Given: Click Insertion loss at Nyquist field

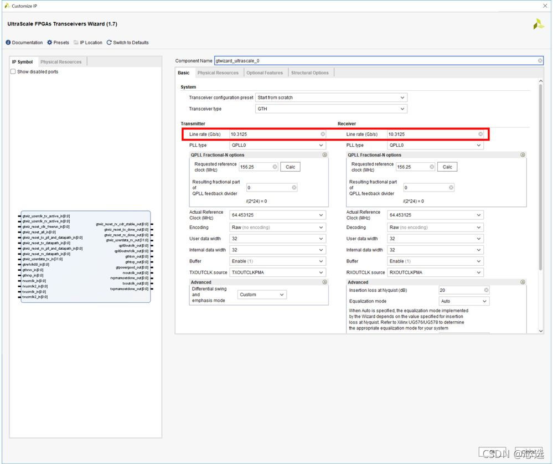Looking at the screenshot, I should pyautogui.click(x=464, y=290).
